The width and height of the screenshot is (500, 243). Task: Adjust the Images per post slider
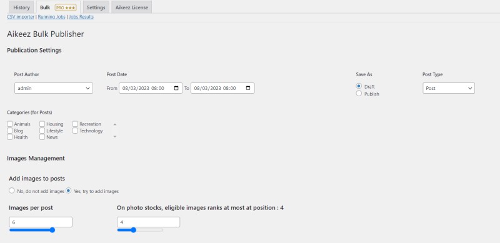32,230
